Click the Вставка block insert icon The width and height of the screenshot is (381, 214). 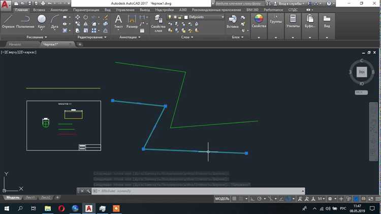point(233,22)
